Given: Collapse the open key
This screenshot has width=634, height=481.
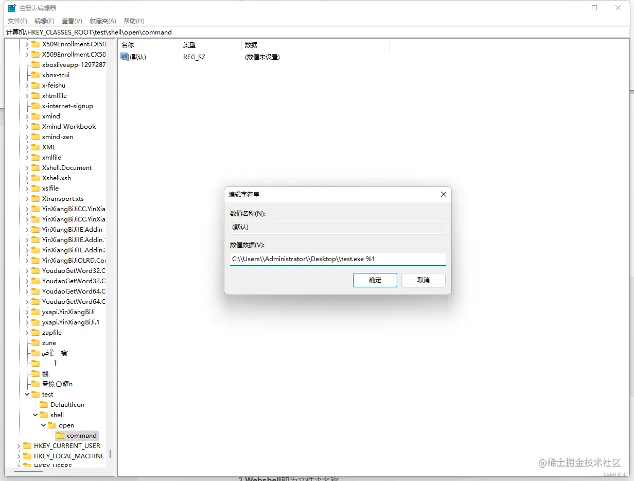Looking at the screenshot, I should click(x=44, y=425).
